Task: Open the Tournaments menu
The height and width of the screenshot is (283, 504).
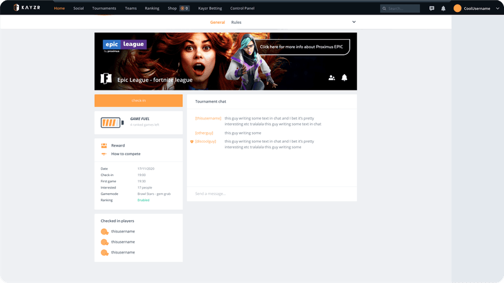Action: 104,8
